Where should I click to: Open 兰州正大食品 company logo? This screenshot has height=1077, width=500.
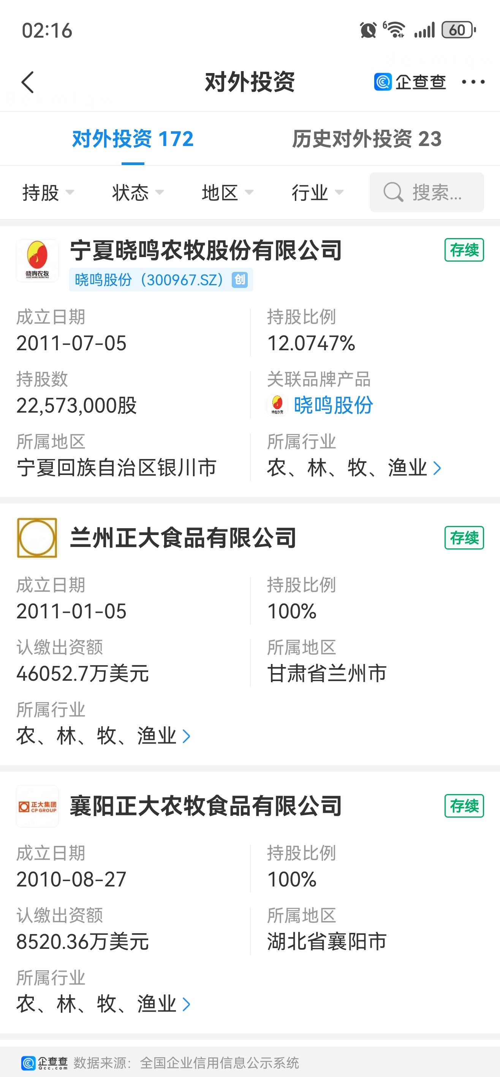(x=37, y=538)
